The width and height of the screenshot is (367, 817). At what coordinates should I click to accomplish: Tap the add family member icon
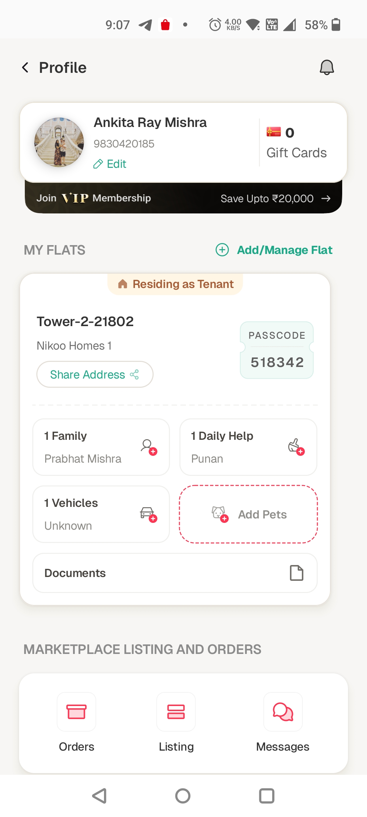pos(149,447)
